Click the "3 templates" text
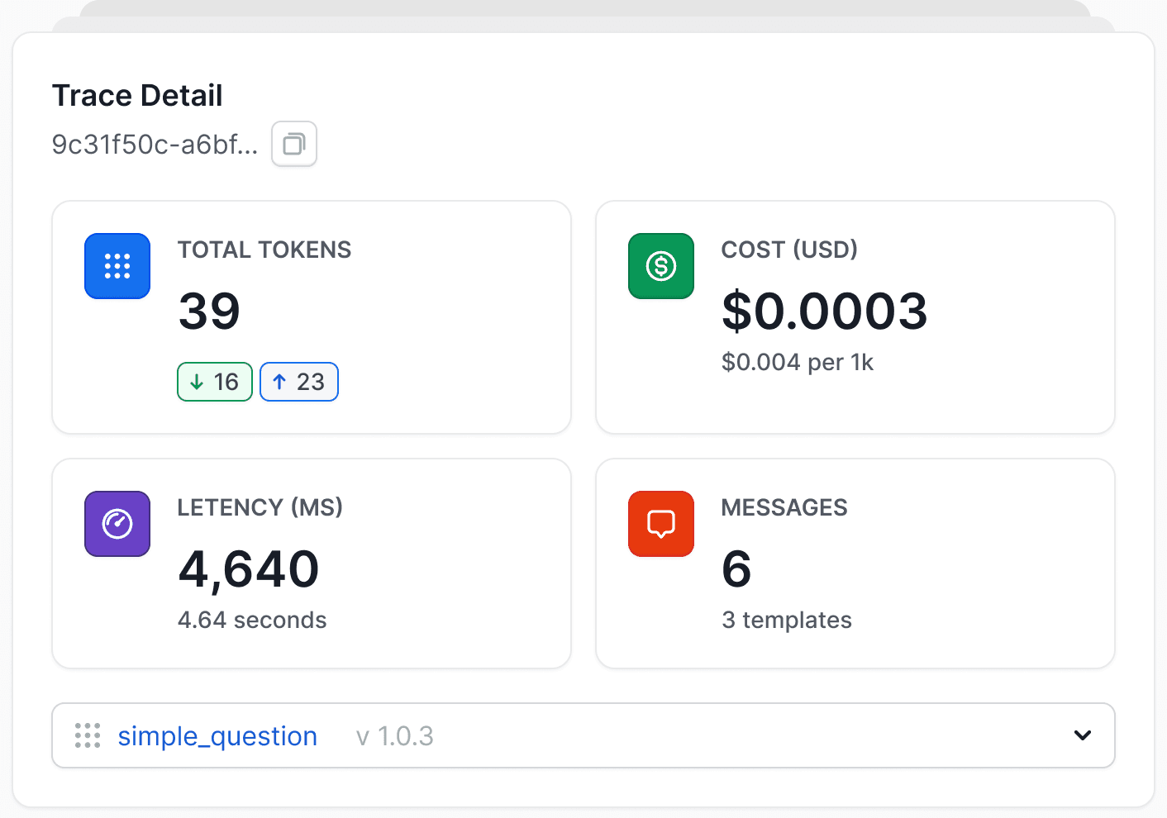Image resolution: width=1167 pixels, height=818 pixels. [x=787, y=620]
